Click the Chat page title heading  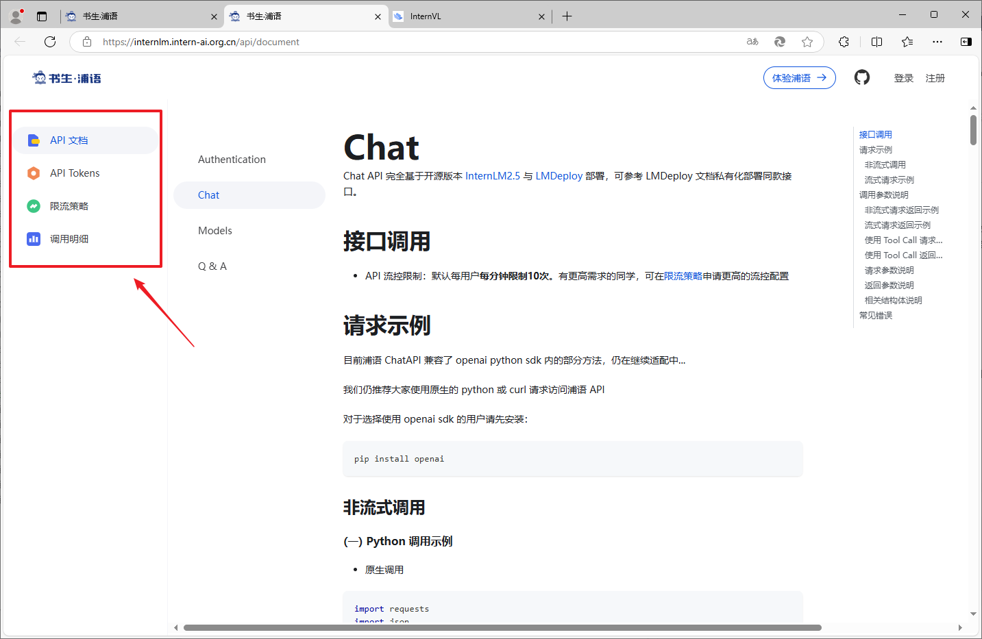(x=381, y=148)
